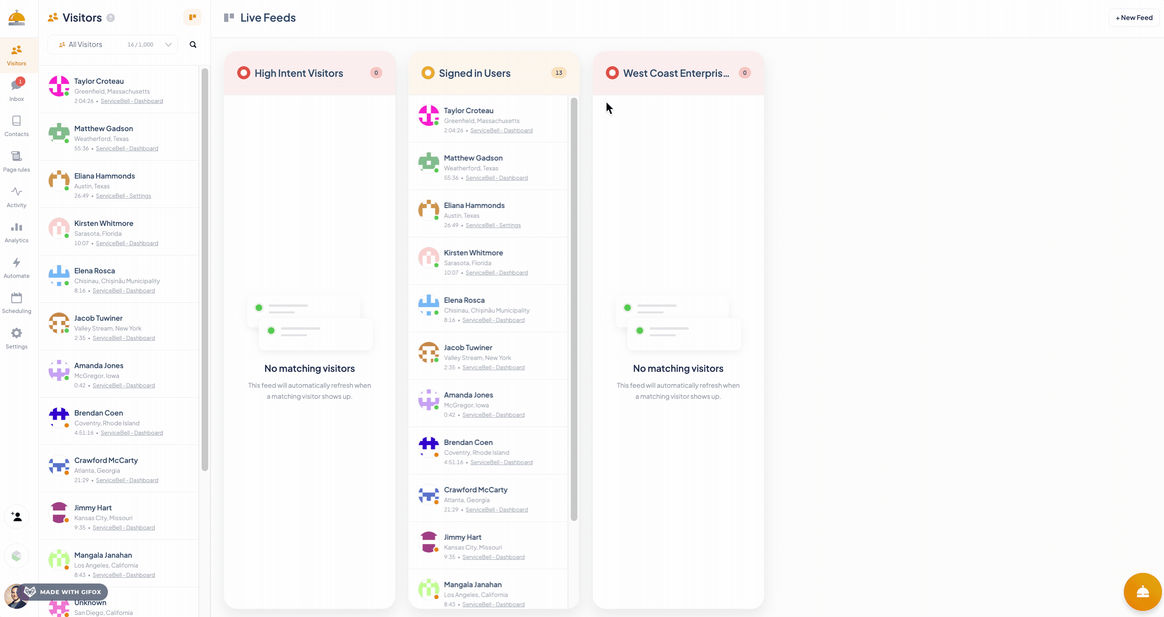1164x617 pixels.
Task: Click the Signed in Users feed icon
Action: tap(428, 73)
